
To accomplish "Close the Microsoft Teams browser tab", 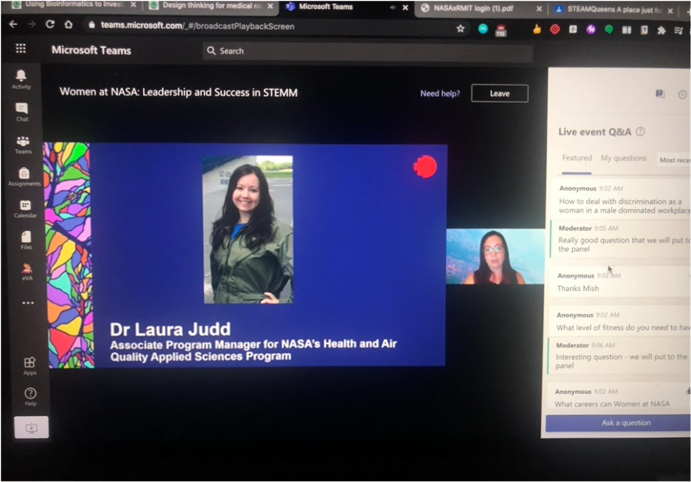I will click(405, 7).
